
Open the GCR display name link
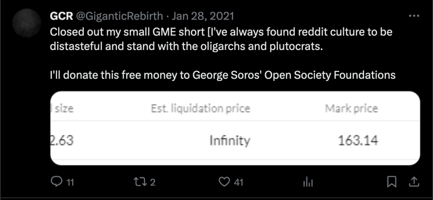61,16
